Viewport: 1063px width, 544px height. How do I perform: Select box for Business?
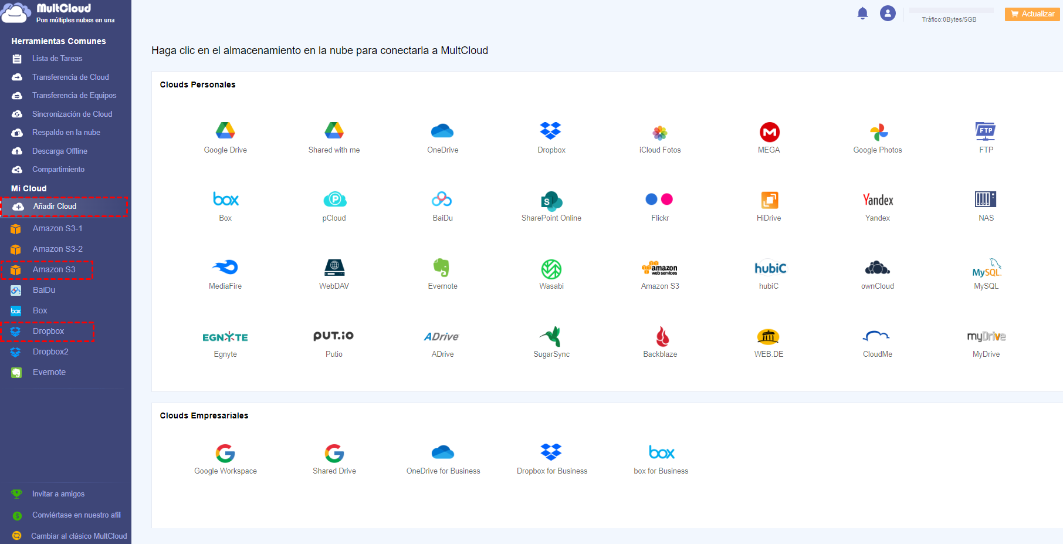(661, 459)
